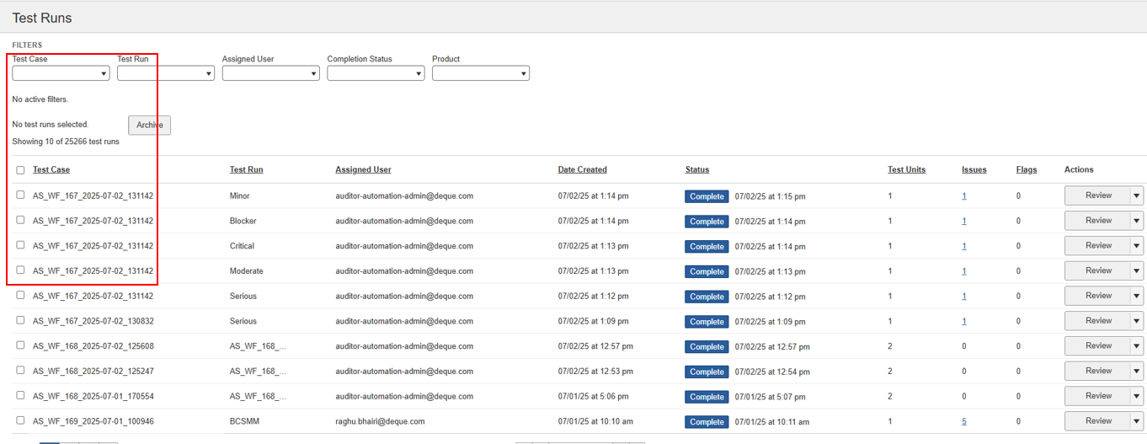Click the Archive button
Screen dimensions: 1147x444
pyautogui.click(x=149, y=125)
